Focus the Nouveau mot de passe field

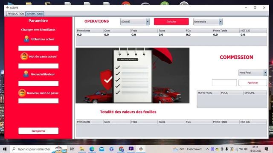[38, 101]
